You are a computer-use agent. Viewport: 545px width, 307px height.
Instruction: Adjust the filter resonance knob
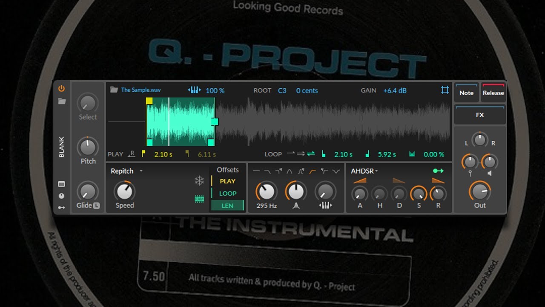point(296,191)
